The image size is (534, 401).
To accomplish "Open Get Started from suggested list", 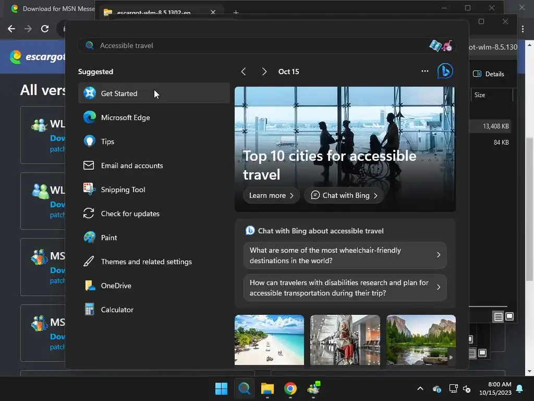I will coord(154,93).
